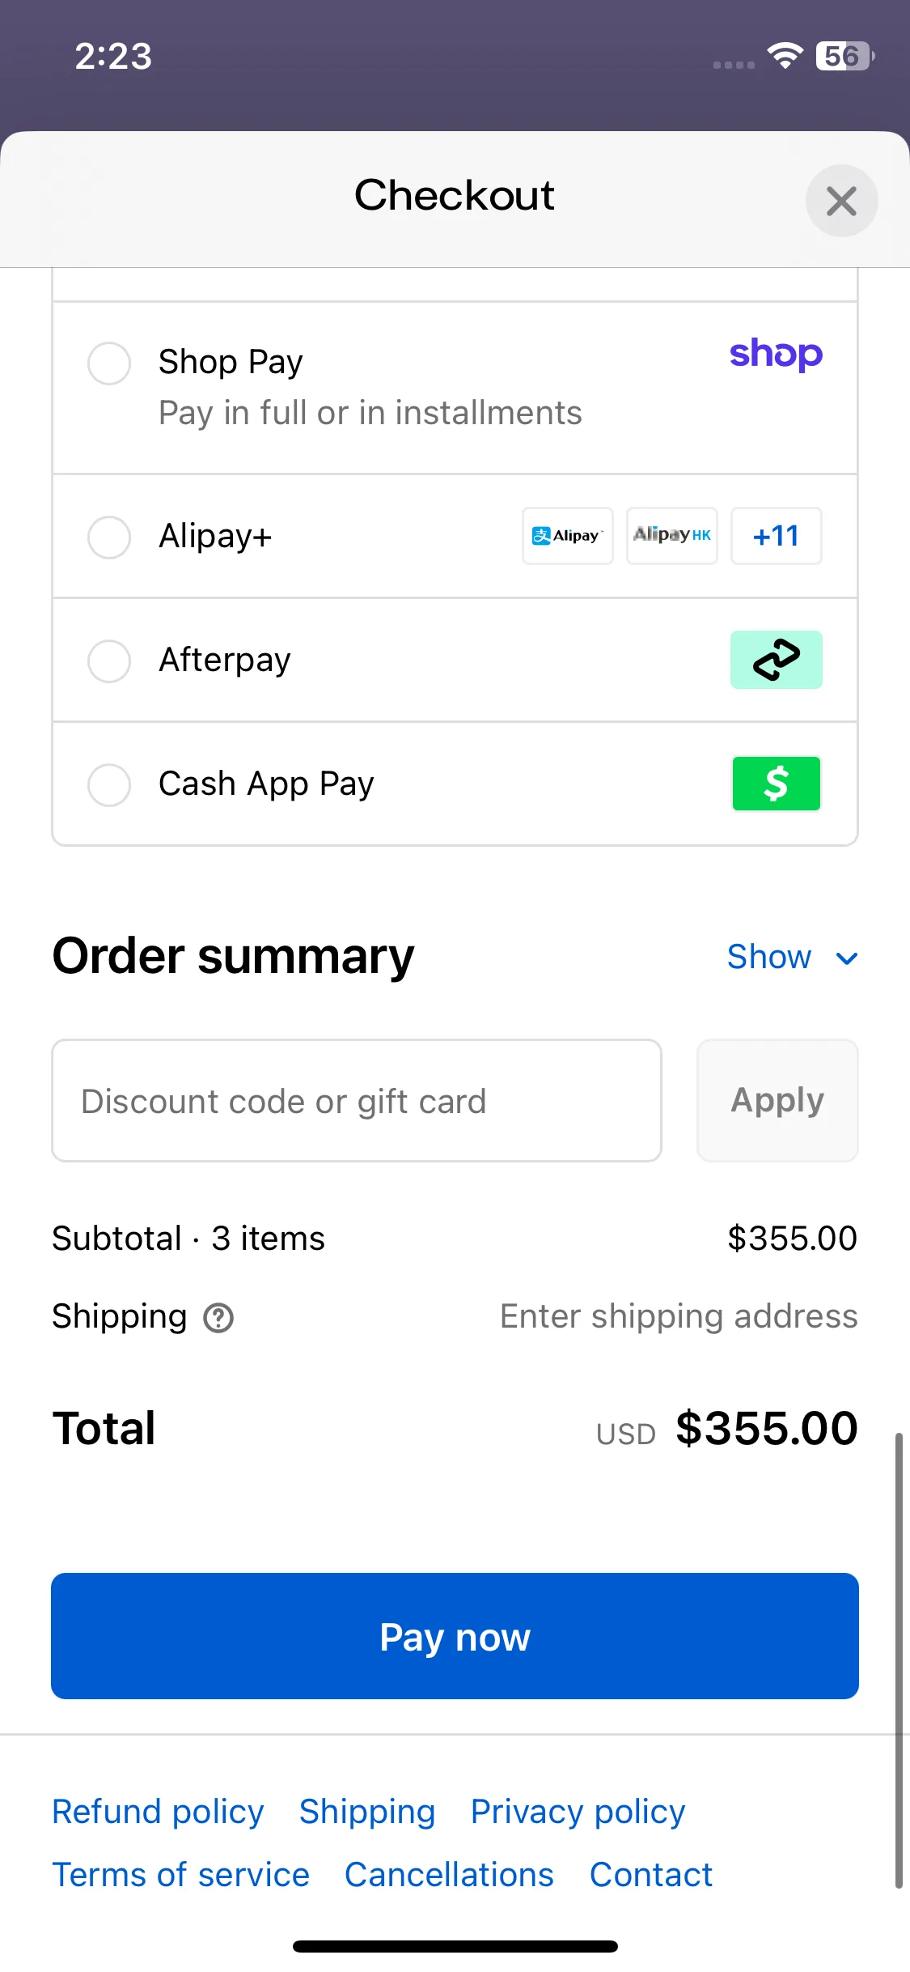This screenshot has width=910, height=1972.
Task: Open the Privacy policy link
Action: 578,1812
